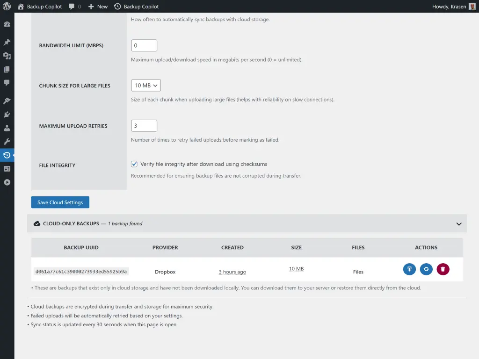479x359 pixels.
Task: Click the 3 hours ago created timestamp
Action: coord(232,272)
